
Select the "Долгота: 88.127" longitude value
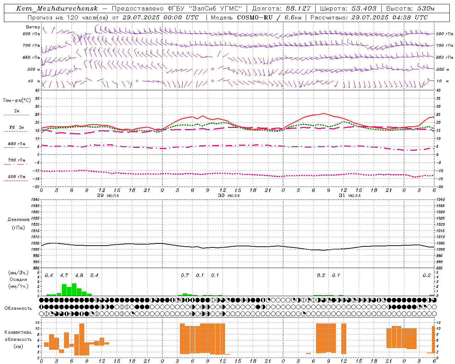[x=281, y=9]
